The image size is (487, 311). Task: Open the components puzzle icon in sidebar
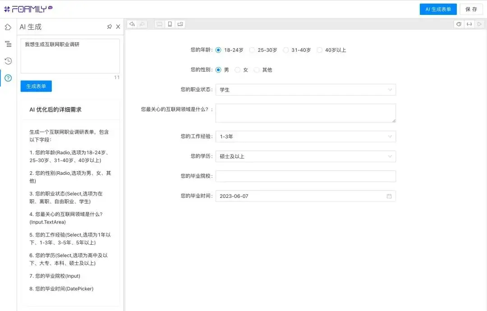pyautogui.click(x=8, y=27)
